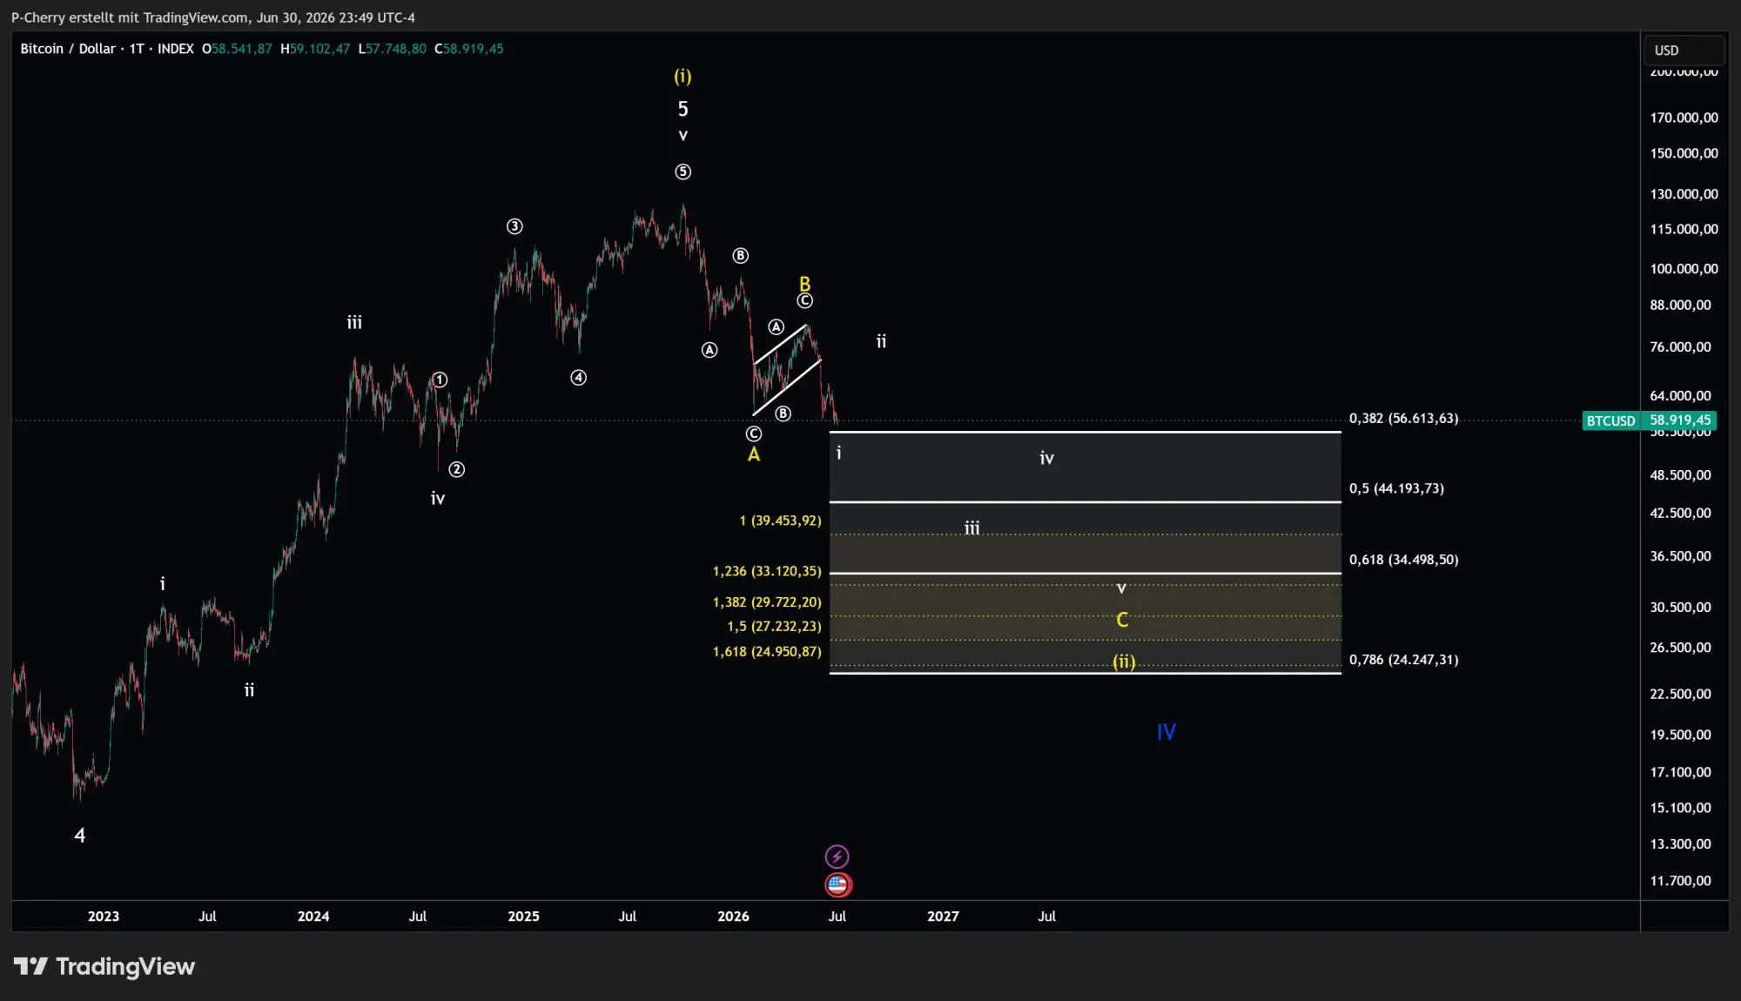
Task: Click the 2026 label on the time axis
Action: coord(733,917)
